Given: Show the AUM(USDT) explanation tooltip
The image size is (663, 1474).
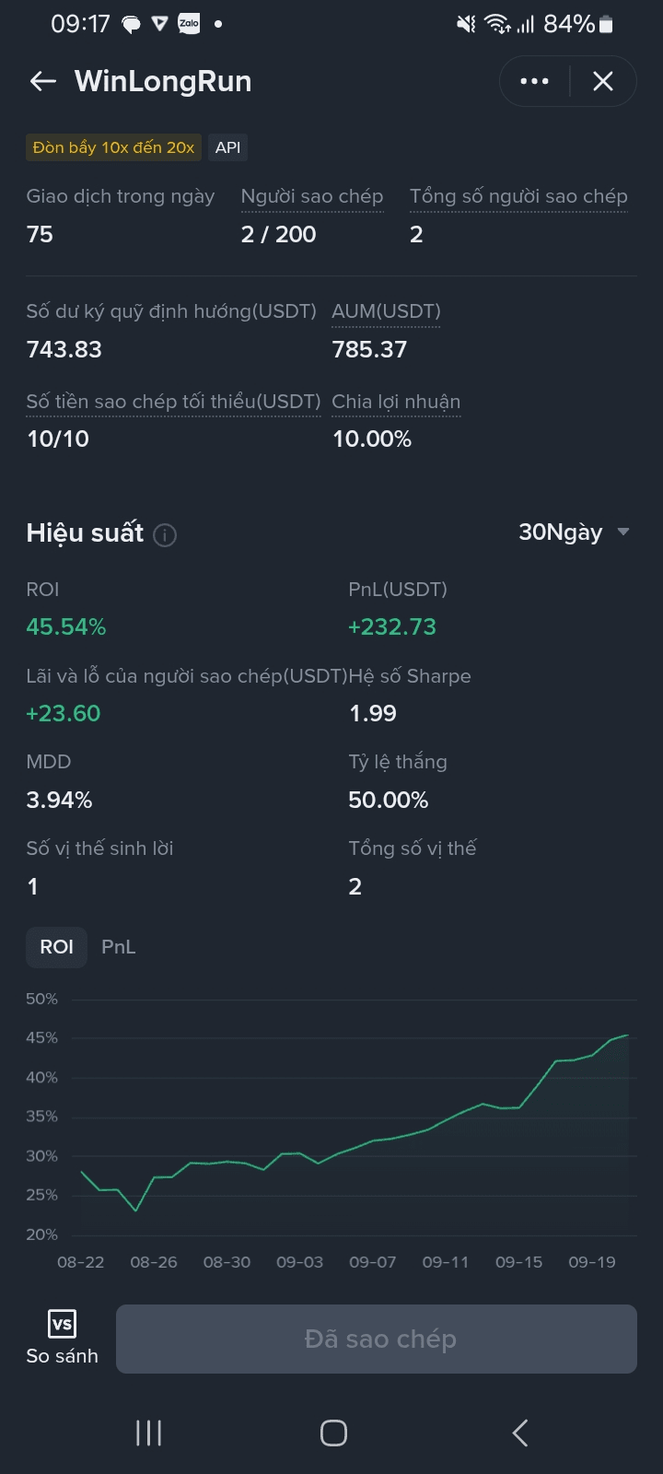Looking at the screenshot, I should 386,311.
